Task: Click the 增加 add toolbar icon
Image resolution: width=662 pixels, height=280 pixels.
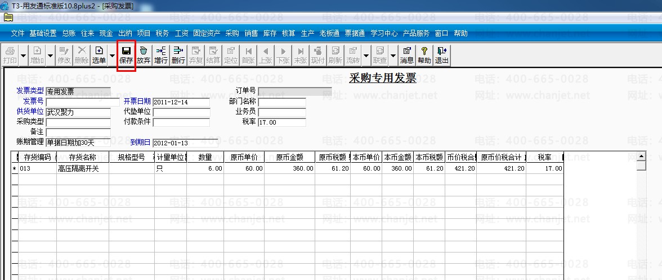Action: coord(37,55)
